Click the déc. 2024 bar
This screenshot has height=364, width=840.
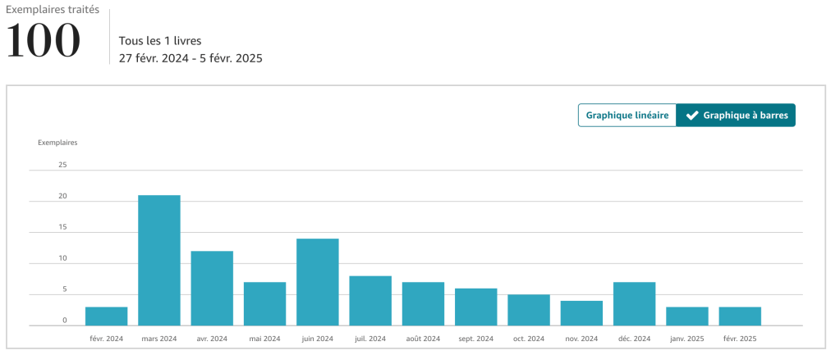pyautogui.click(x=634, y=304)
